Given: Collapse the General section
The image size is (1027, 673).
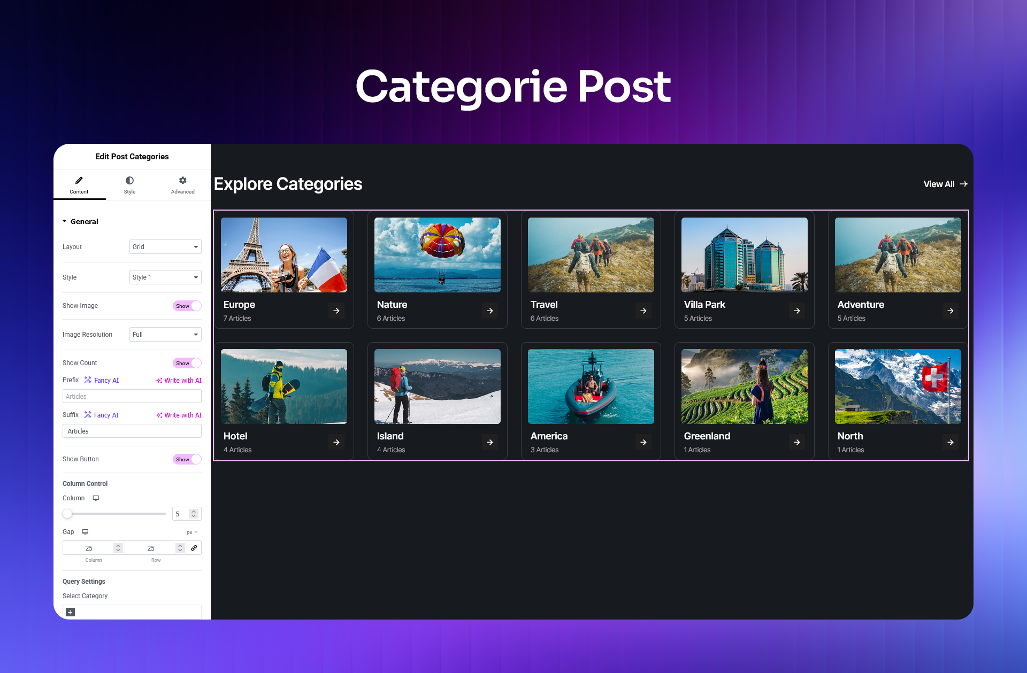Looking at the screenshot, I should [80, 221].
